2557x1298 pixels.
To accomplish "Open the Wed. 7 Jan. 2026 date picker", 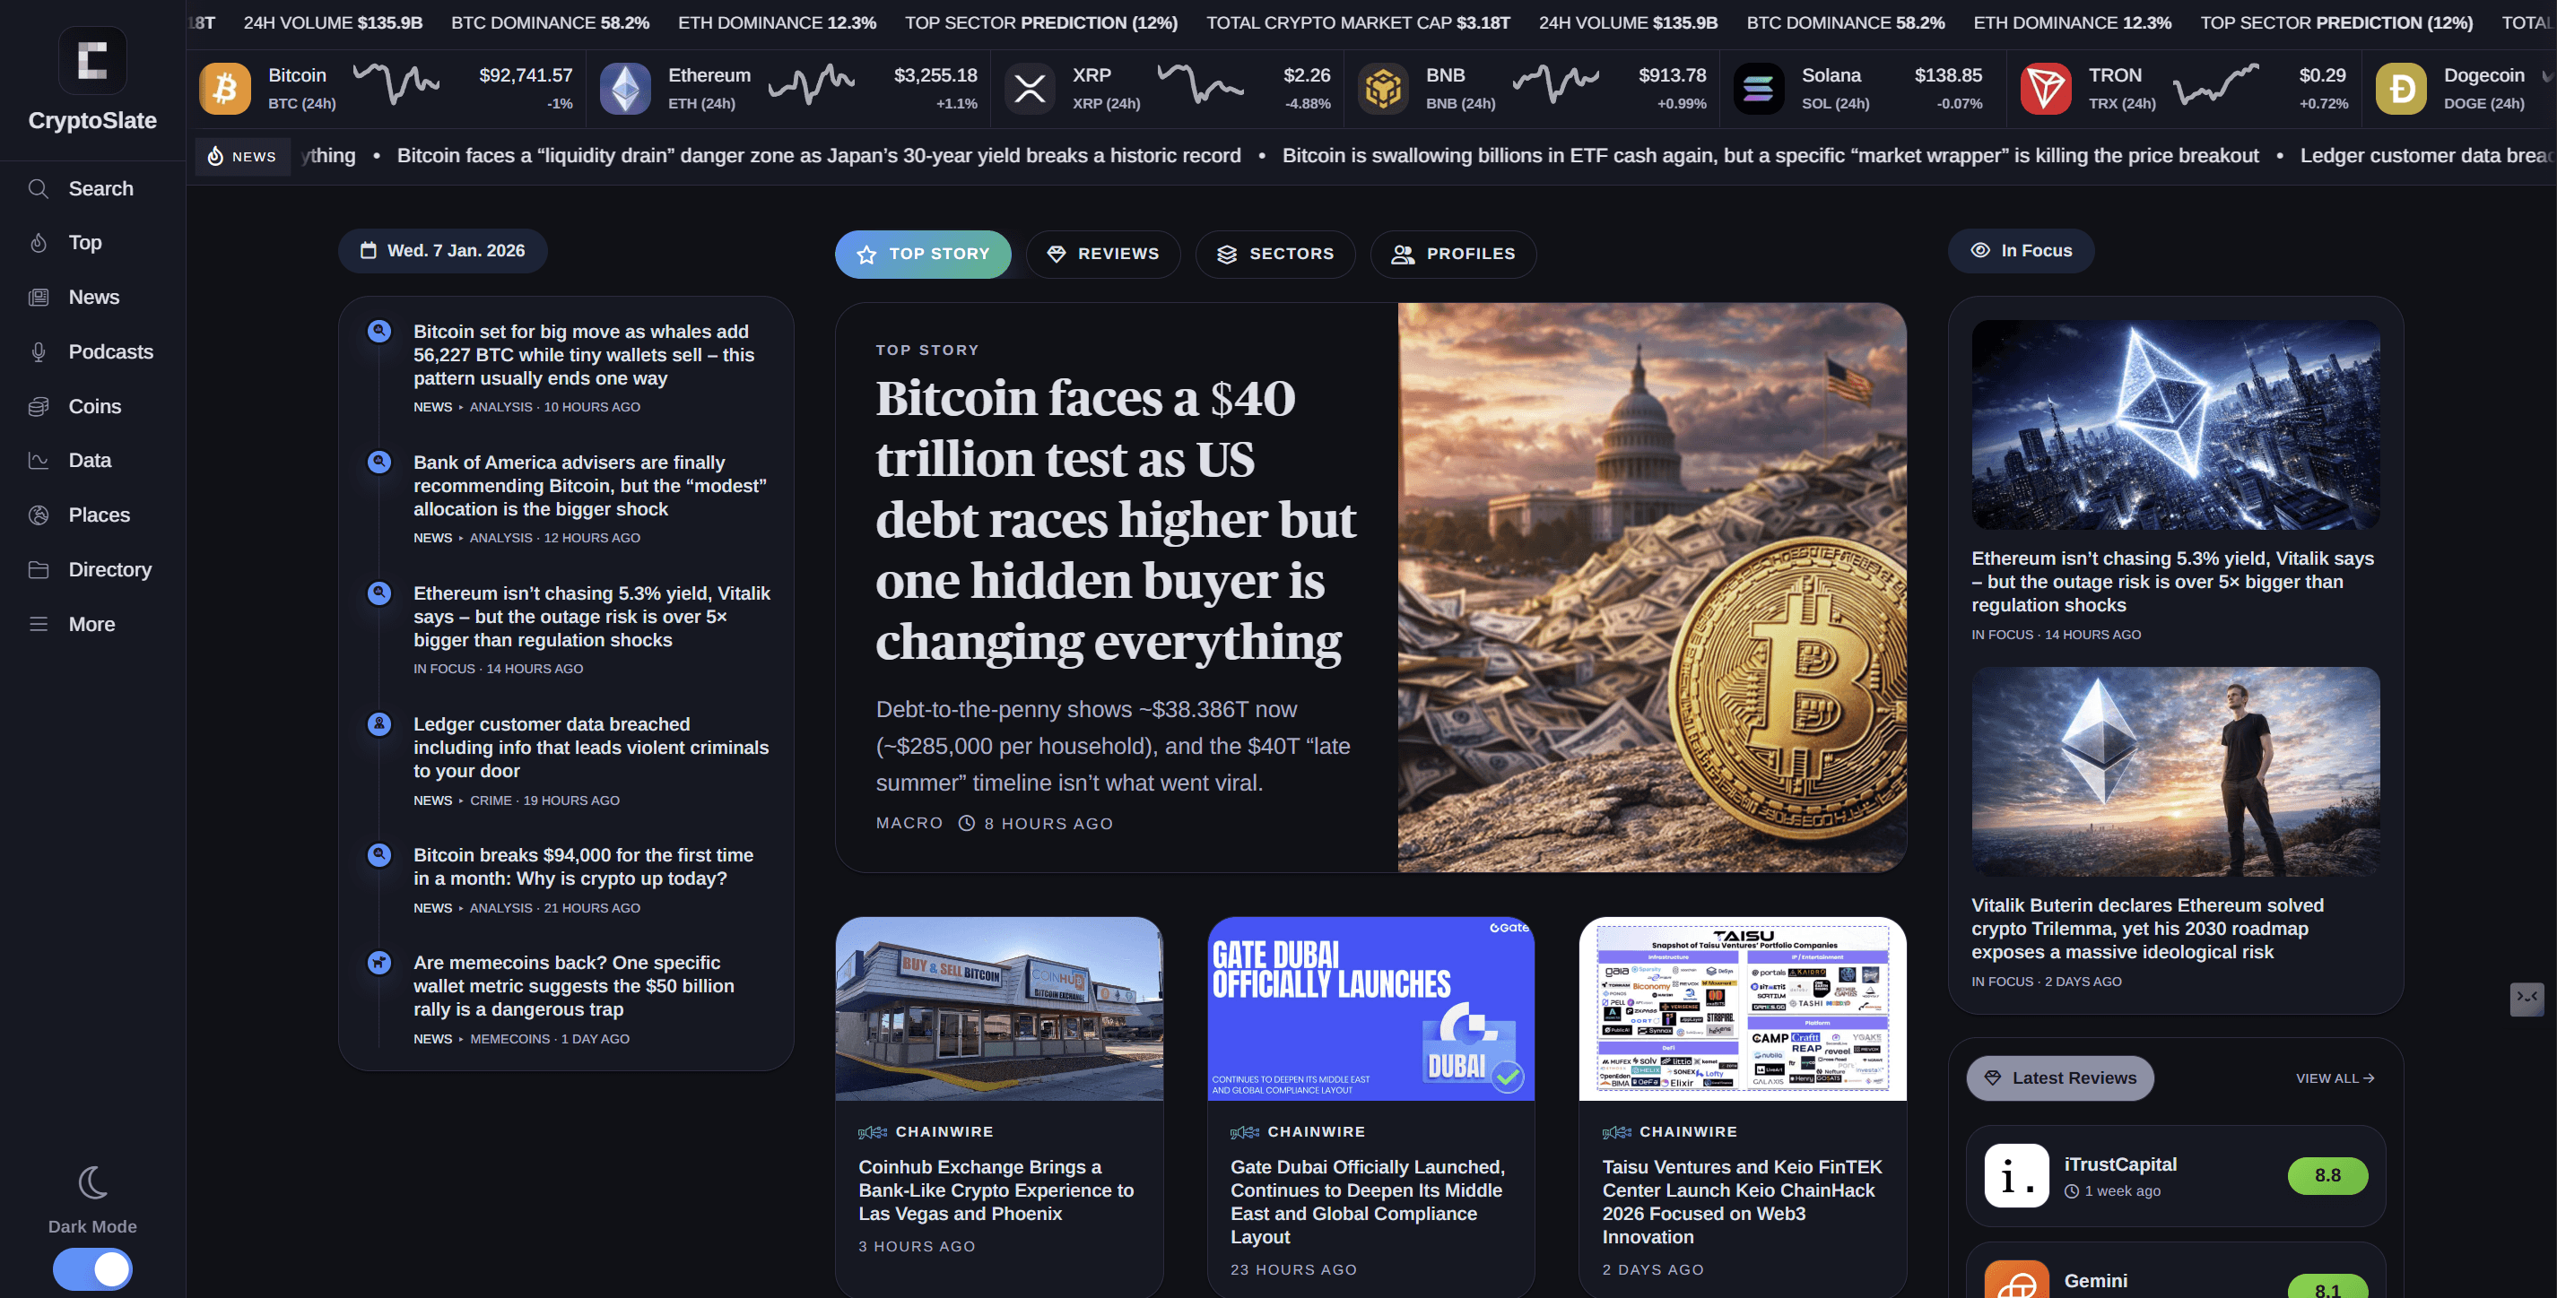I will pos(443,251).
